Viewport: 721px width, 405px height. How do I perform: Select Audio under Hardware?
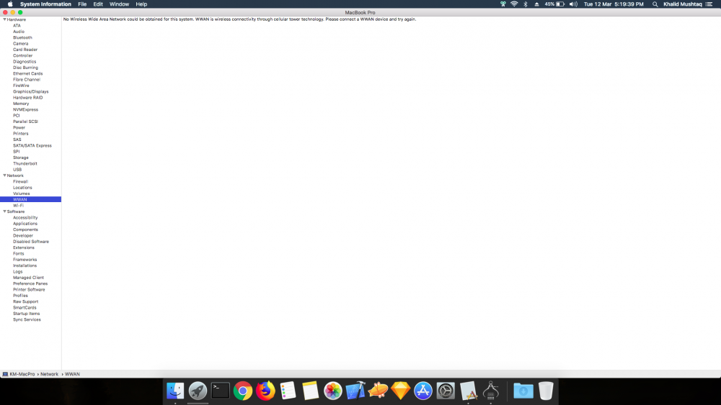tap(19, 32)
